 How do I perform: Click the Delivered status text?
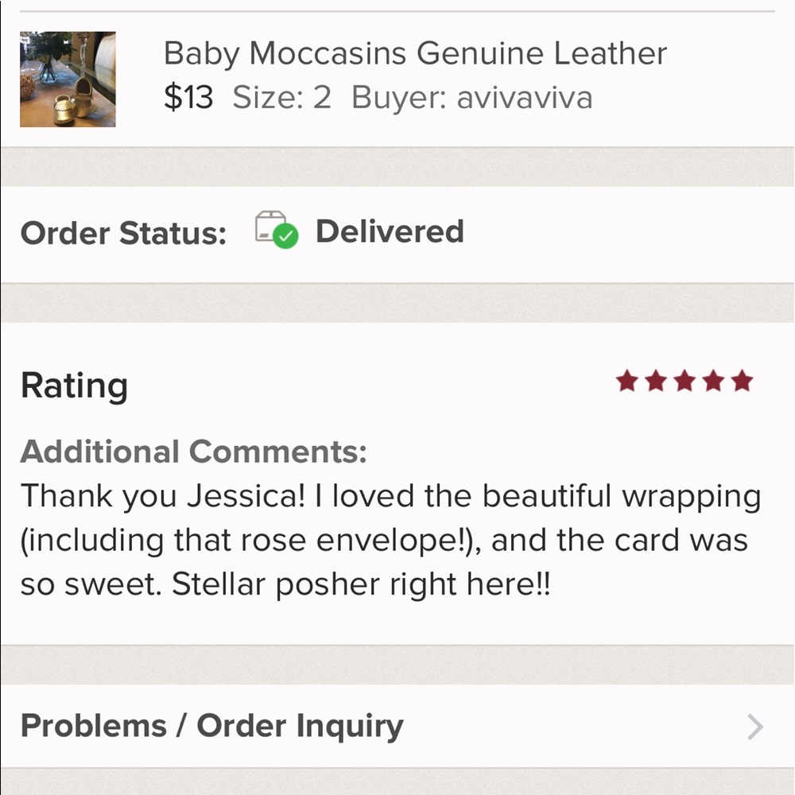390,231
